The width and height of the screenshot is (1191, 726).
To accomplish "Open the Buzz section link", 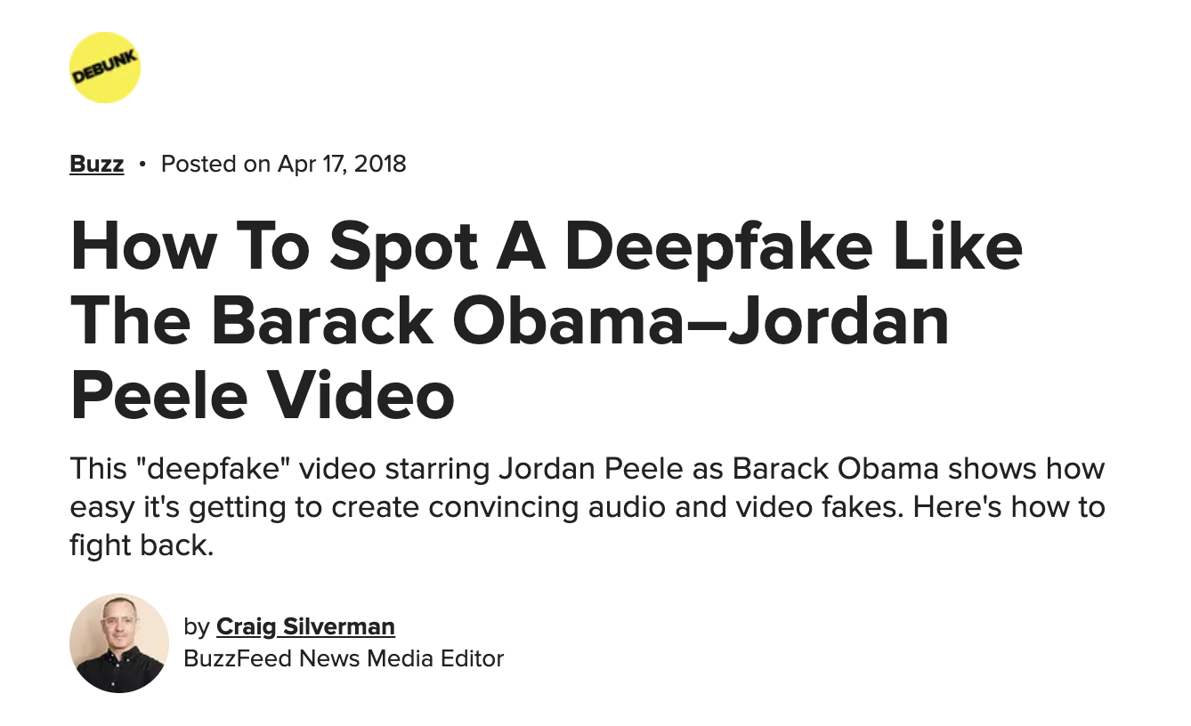I will point(96,165).
